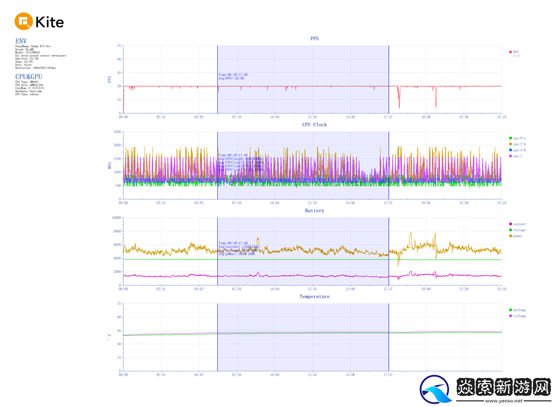
Task: Select the ENV section heading
Action: pos(21,41)
